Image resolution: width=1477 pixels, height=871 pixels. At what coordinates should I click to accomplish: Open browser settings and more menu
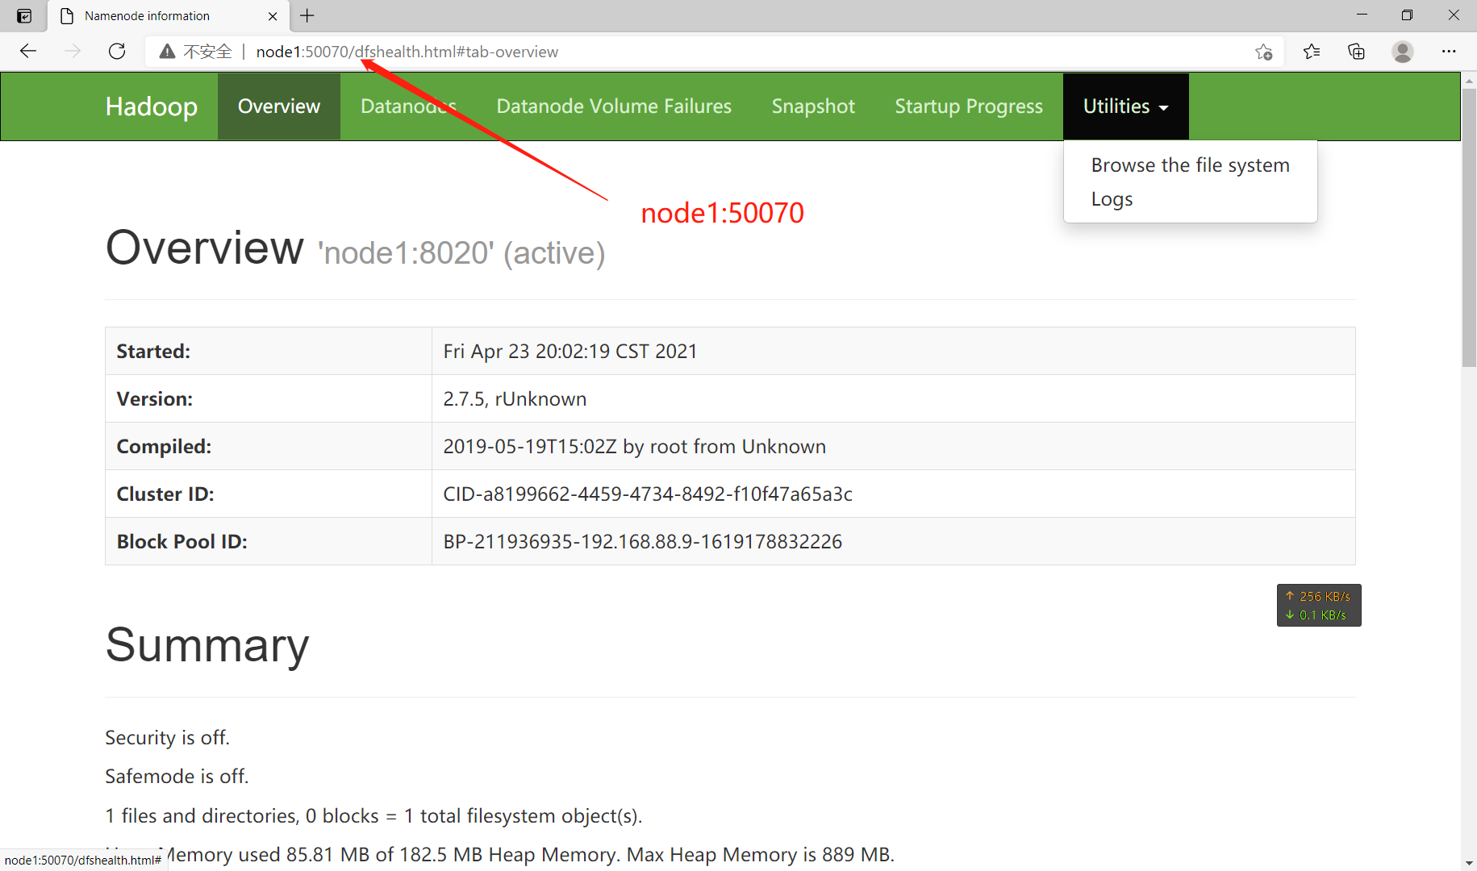(x=1449, y=52)
